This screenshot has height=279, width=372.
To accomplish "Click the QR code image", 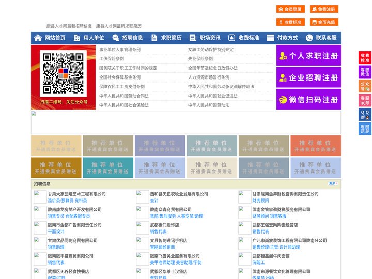I will 63,73.
